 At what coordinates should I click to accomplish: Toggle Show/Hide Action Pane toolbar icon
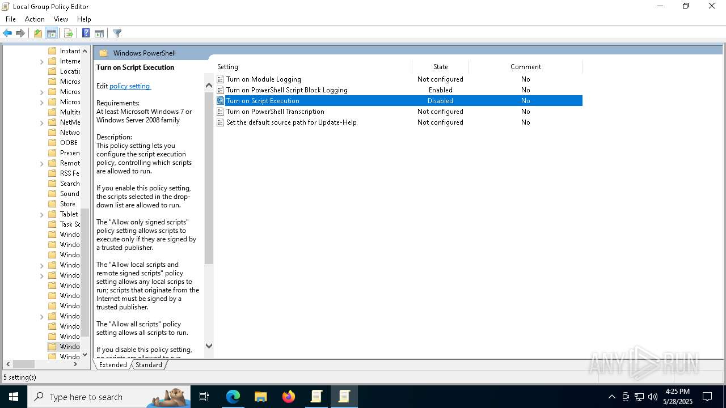coord(99,33)
